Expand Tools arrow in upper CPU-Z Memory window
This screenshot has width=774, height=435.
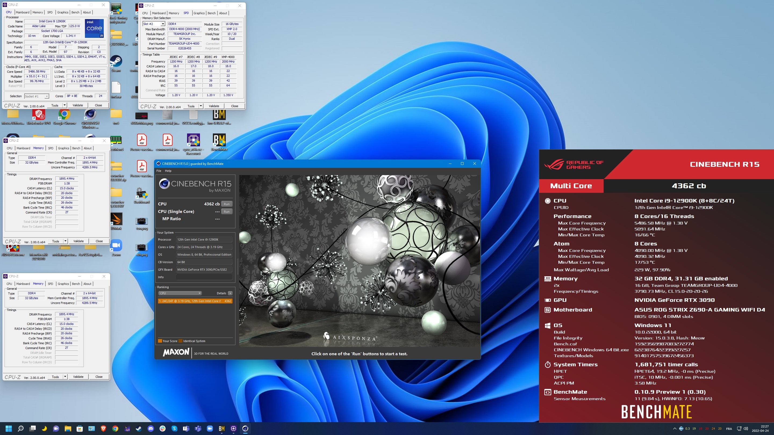(x=65, y=241)
